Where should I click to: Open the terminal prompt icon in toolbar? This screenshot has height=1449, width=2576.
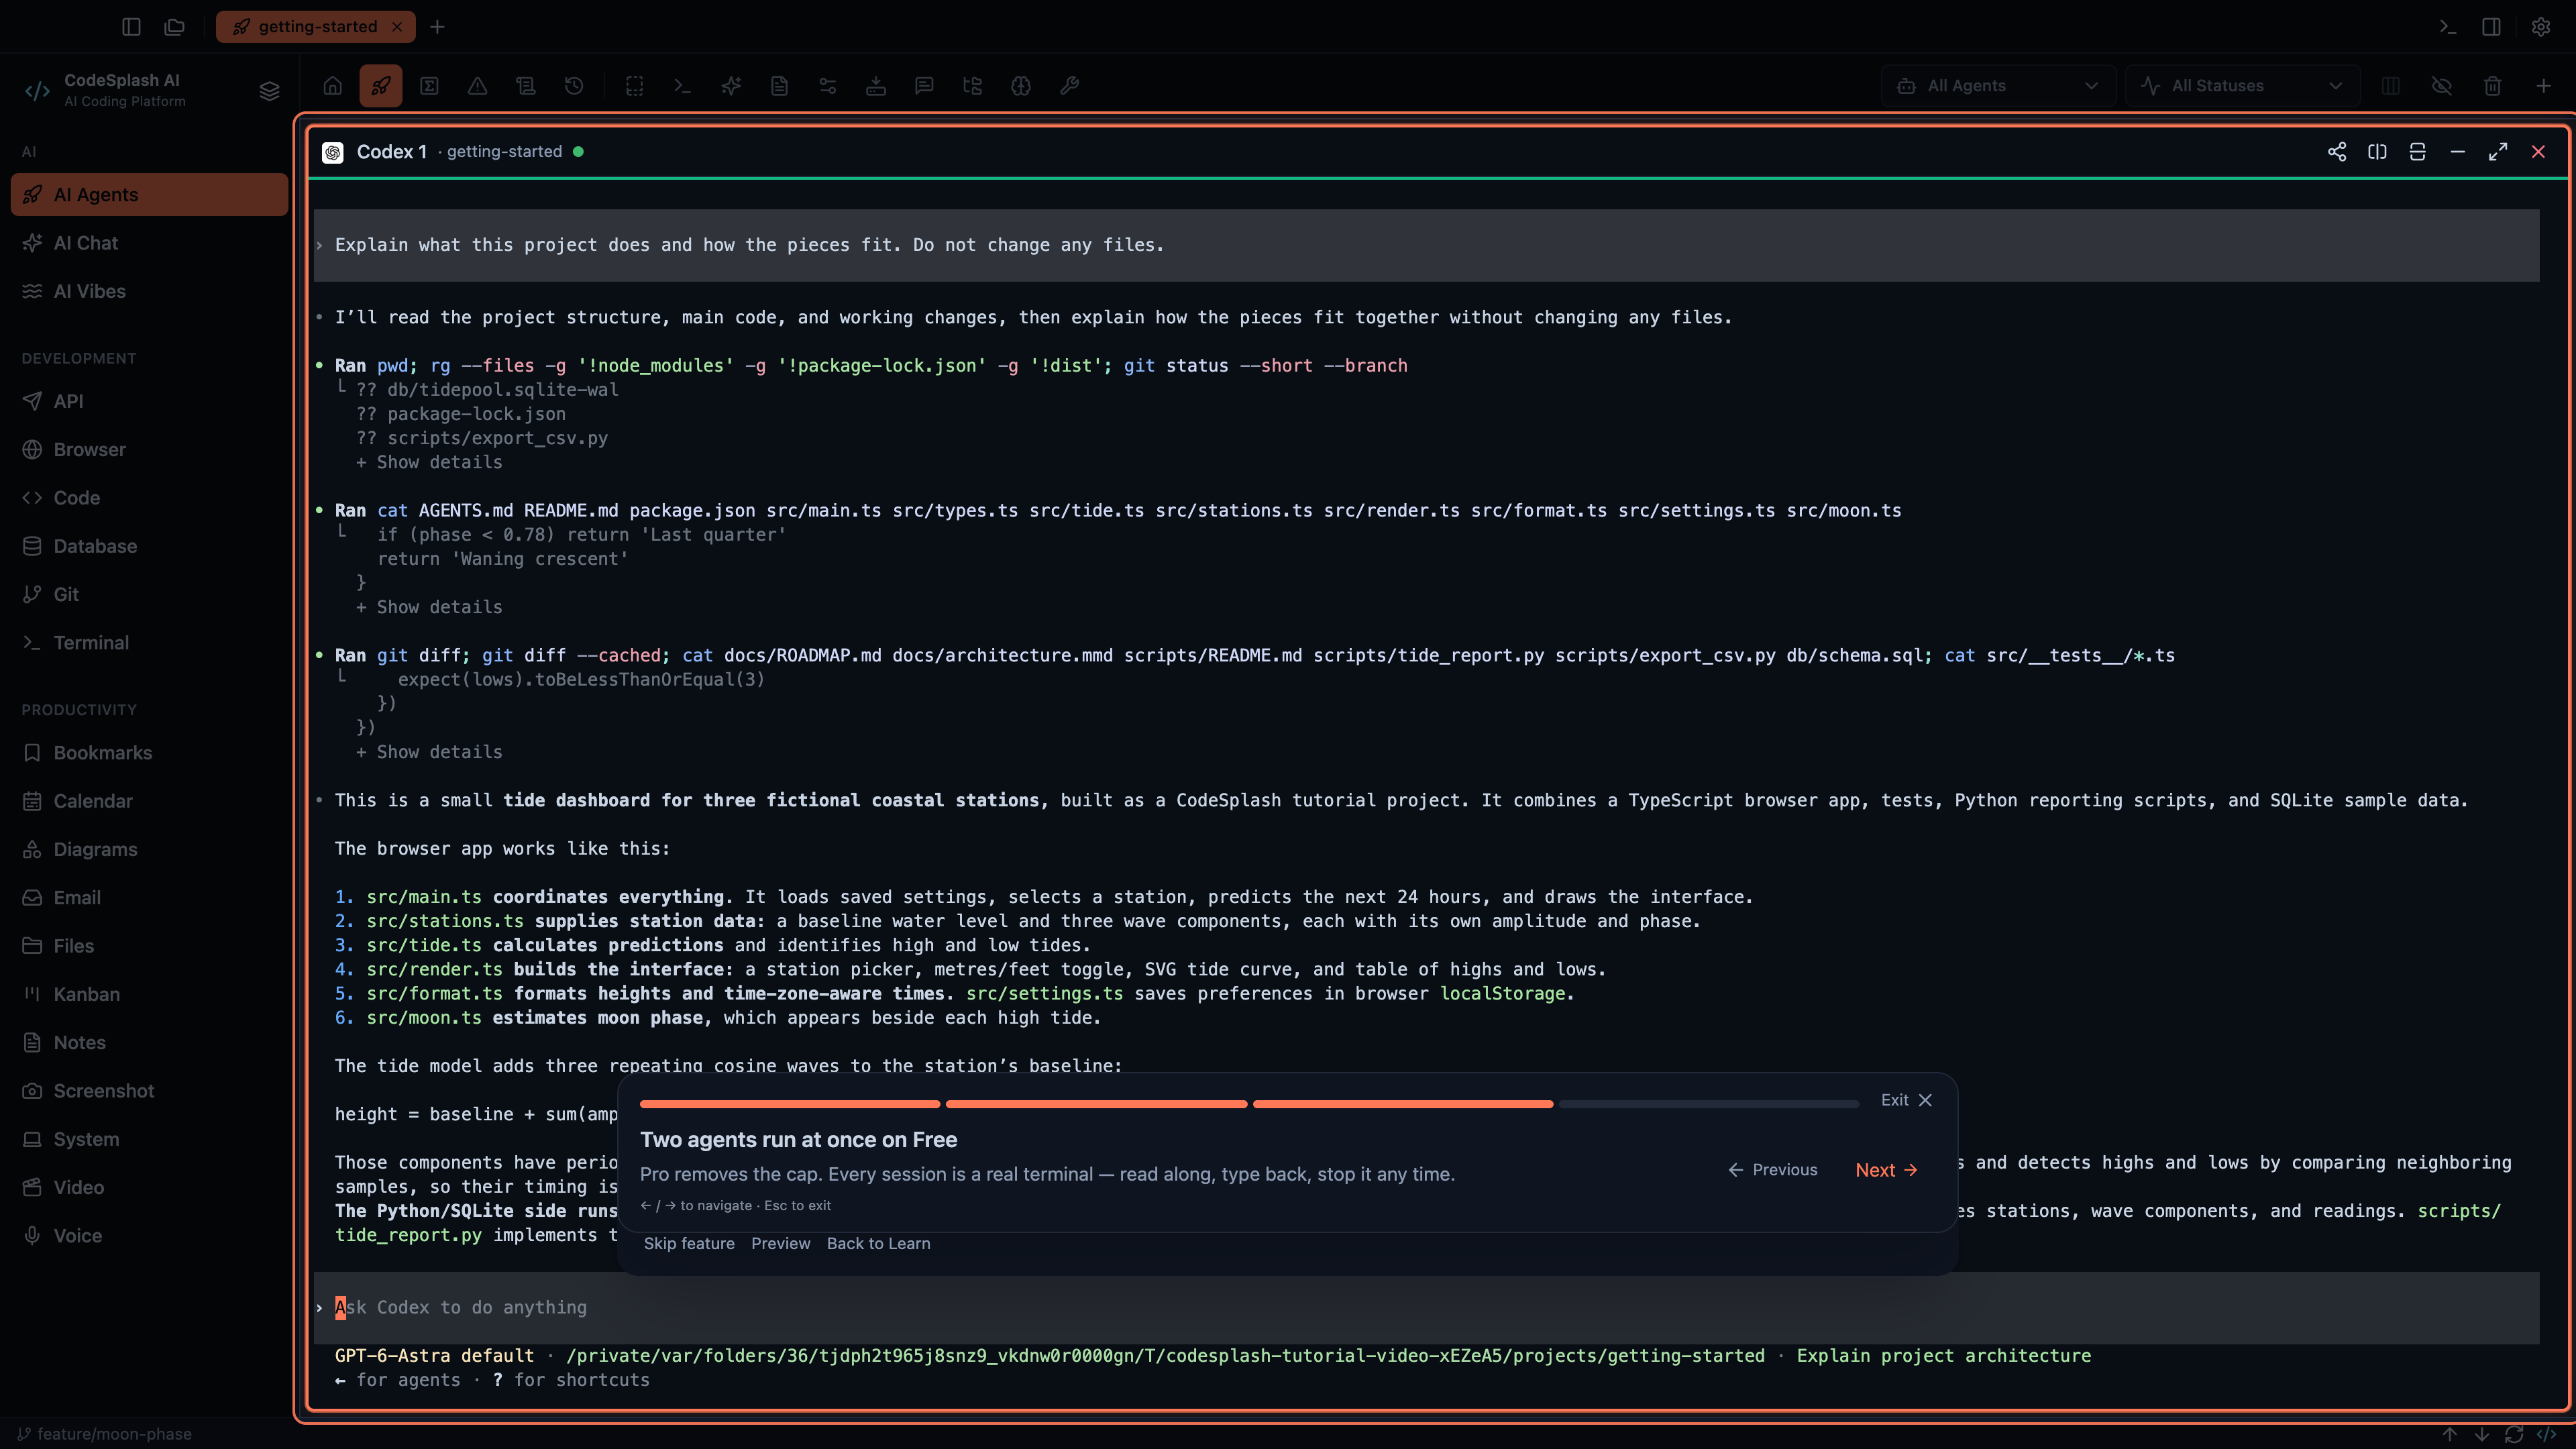(x=683, y=86)
